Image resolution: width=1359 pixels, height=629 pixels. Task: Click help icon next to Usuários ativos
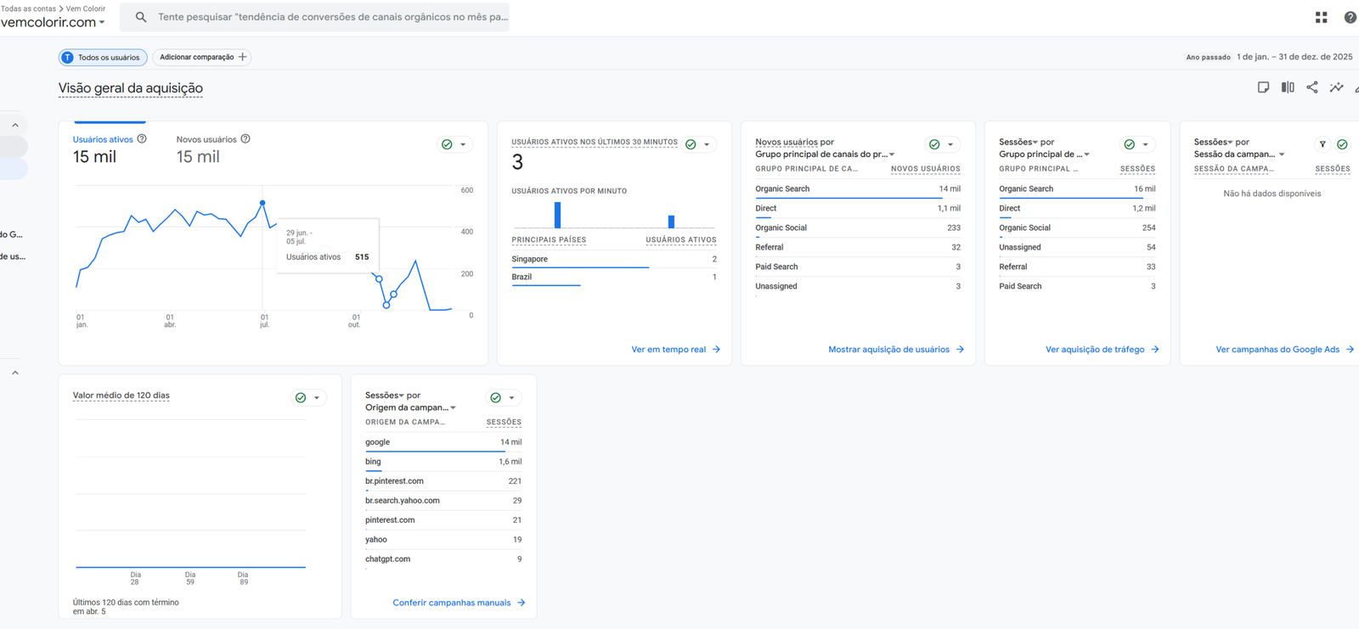point(142,139)
